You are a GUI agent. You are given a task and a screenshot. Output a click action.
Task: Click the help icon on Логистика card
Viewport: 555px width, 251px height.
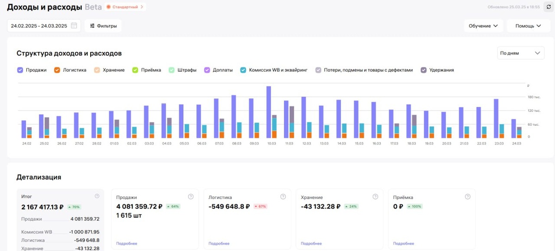click(x=283, y=197)
